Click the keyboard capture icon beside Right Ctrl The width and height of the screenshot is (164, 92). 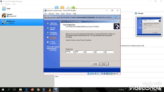[111, 74]
